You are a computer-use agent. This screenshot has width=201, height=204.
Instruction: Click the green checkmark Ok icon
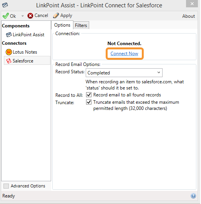point(6,16)
